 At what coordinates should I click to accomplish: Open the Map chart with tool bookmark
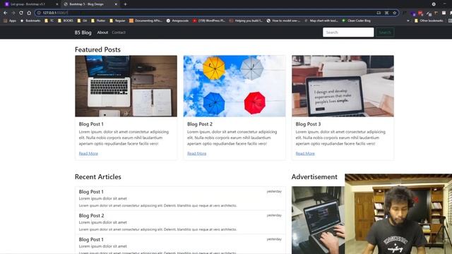[x=321, y=20]
